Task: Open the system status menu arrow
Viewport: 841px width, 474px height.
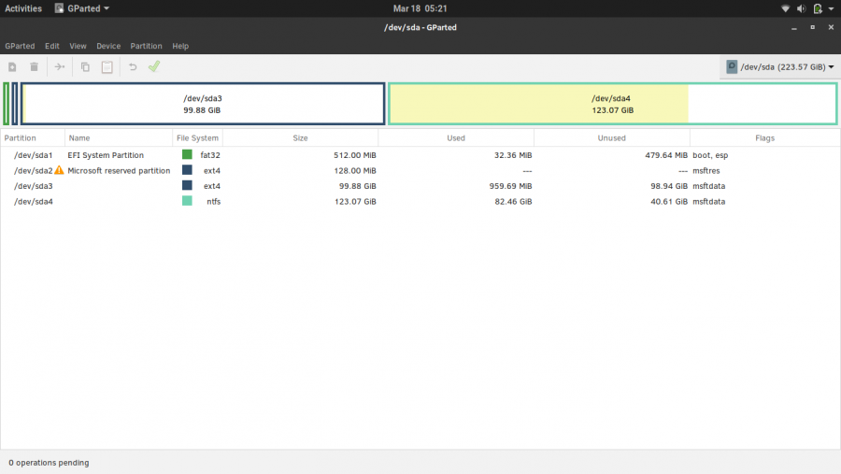Action: pyautogui.click(x=830, y=8)
